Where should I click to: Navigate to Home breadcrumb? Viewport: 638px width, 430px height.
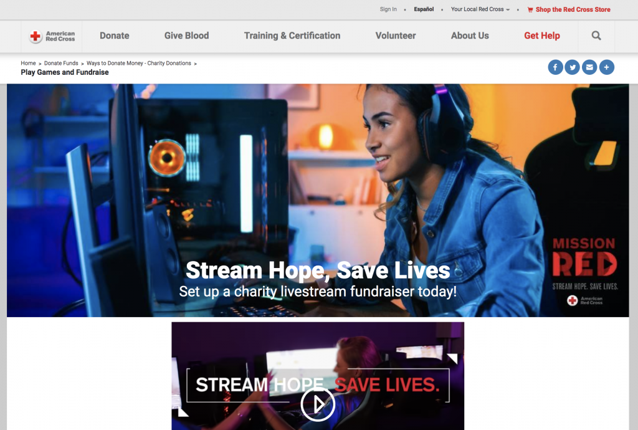click(x=28, y=63)
